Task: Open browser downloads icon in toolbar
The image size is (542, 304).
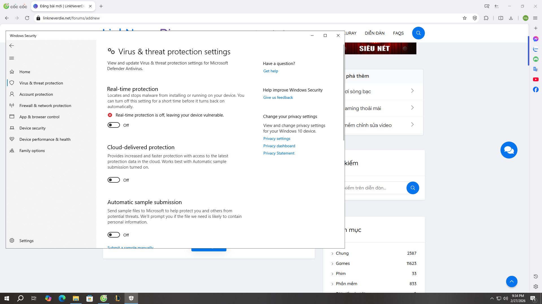Action: click(511, 18)
